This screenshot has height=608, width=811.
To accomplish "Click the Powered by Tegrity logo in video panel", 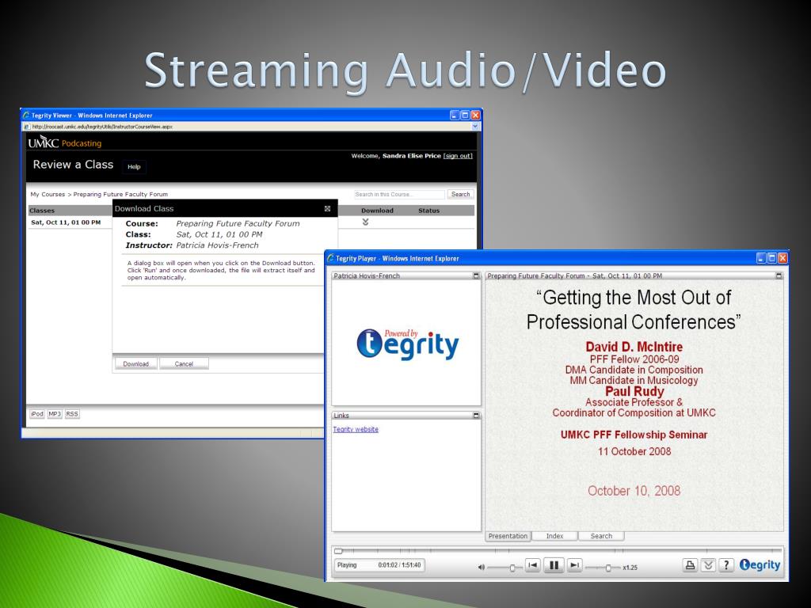I will [408, 344].
